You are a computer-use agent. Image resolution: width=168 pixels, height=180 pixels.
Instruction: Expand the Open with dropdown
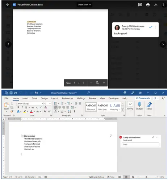84,5
